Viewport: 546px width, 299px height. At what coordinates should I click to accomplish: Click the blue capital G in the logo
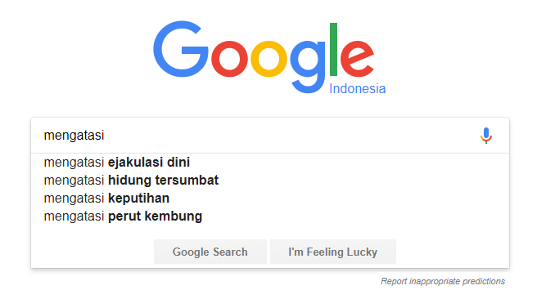tap(181, 49)
